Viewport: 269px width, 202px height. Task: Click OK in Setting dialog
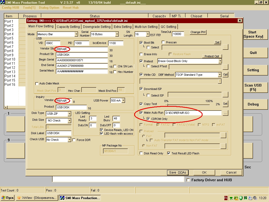[x=204, y=173]
